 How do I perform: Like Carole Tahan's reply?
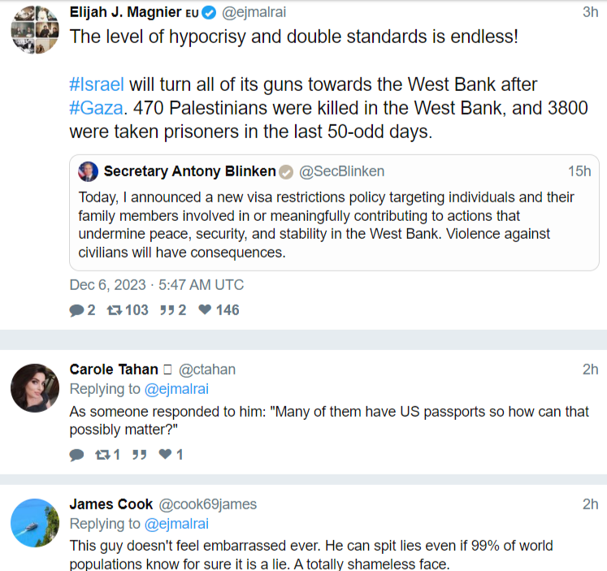(165, 454)
